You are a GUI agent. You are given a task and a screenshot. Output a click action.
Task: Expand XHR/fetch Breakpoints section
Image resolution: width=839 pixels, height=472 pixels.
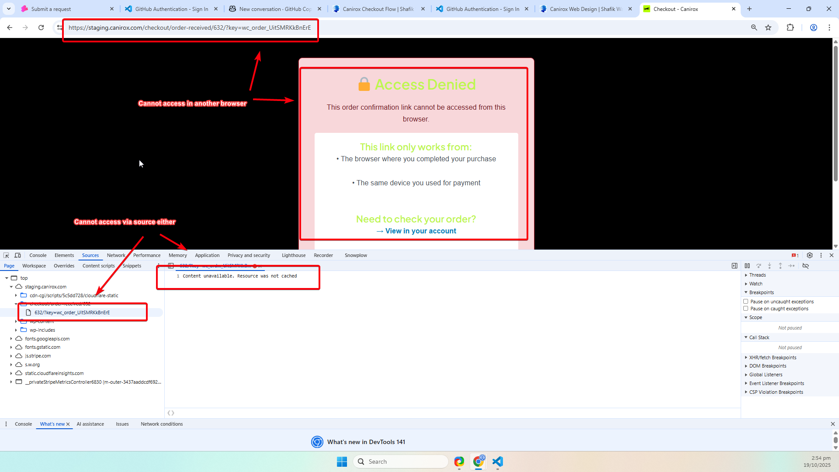click(x=772, y=357)
